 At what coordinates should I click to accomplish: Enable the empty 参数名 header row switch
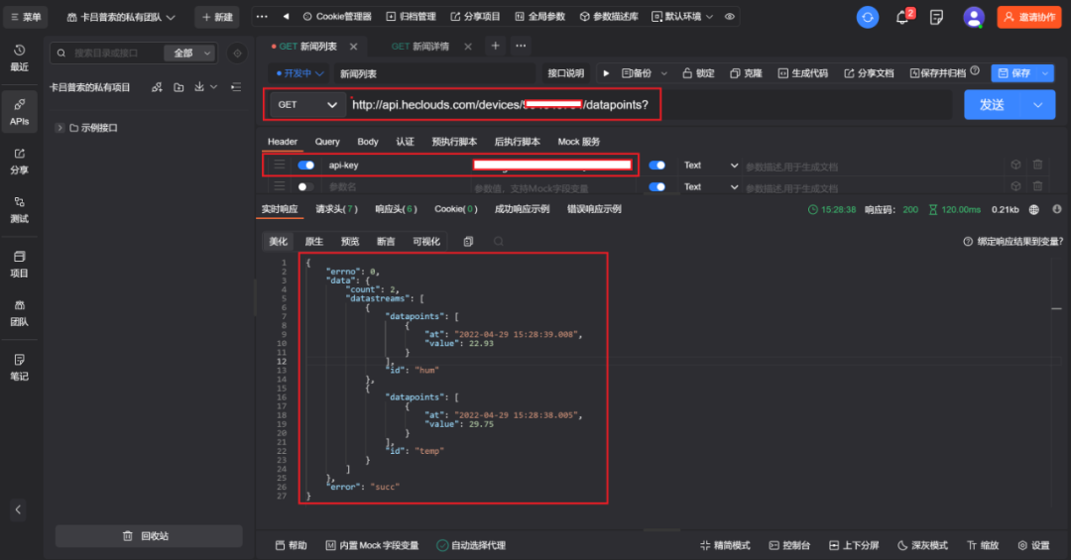point(305,187)
